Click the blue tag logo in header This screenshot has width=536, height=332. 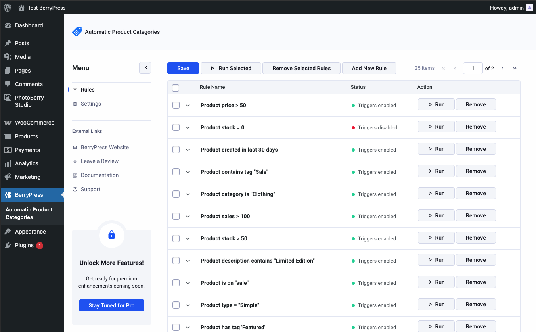click(77, 32)
